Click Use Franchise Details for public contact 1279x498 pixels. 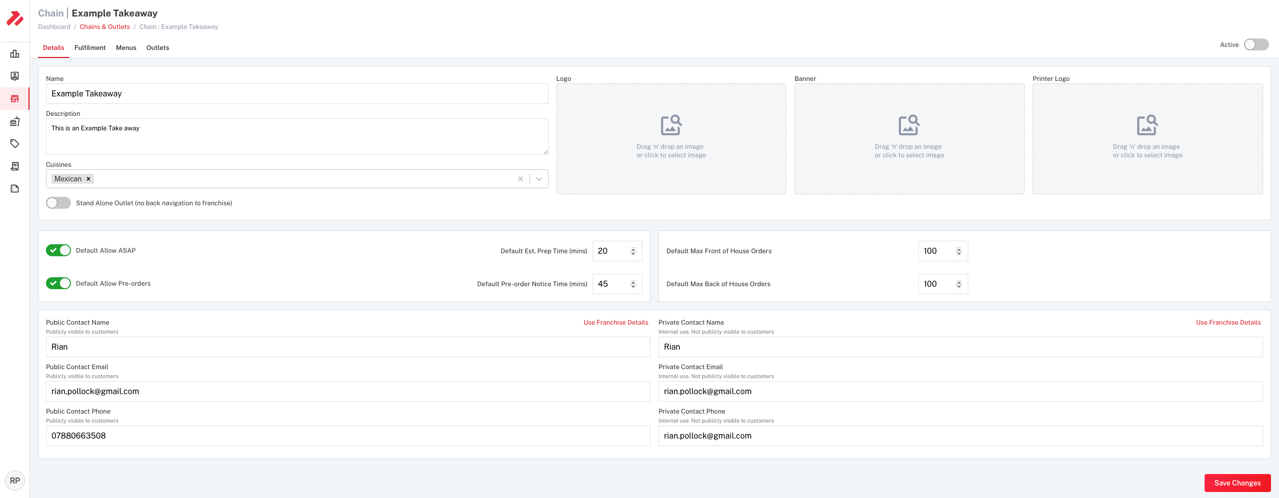pyautogui.click(x=616, y=323)
